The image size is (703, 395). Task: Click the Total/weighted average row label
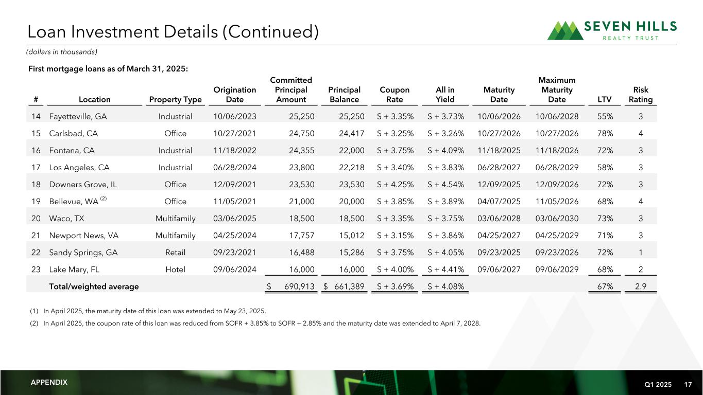[94, 286]
